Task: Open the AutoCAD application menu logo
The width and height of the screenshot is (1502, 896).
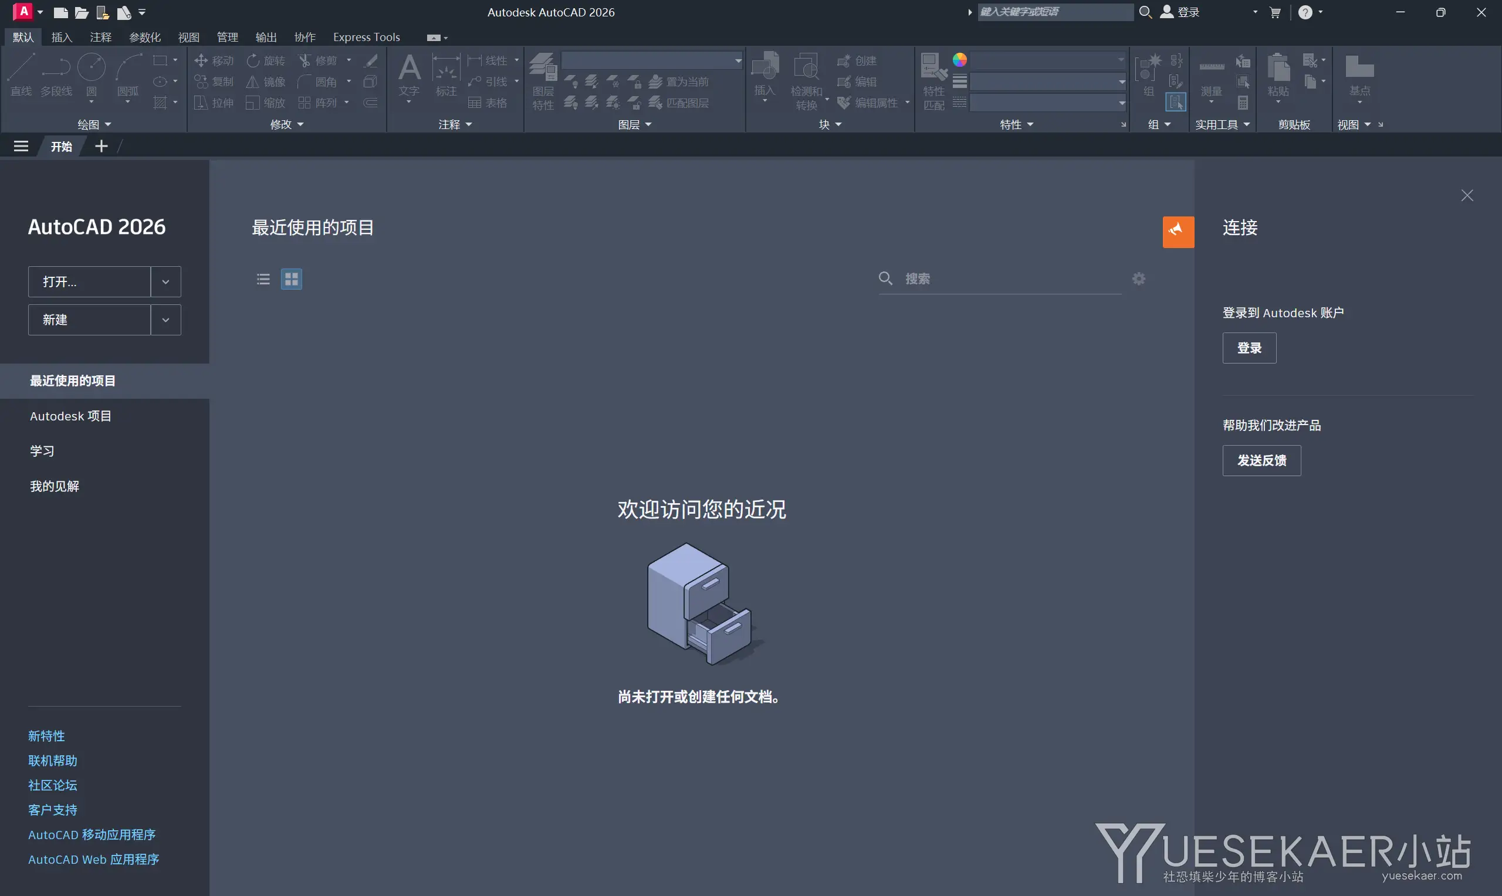Action: (x=23, y=12)
